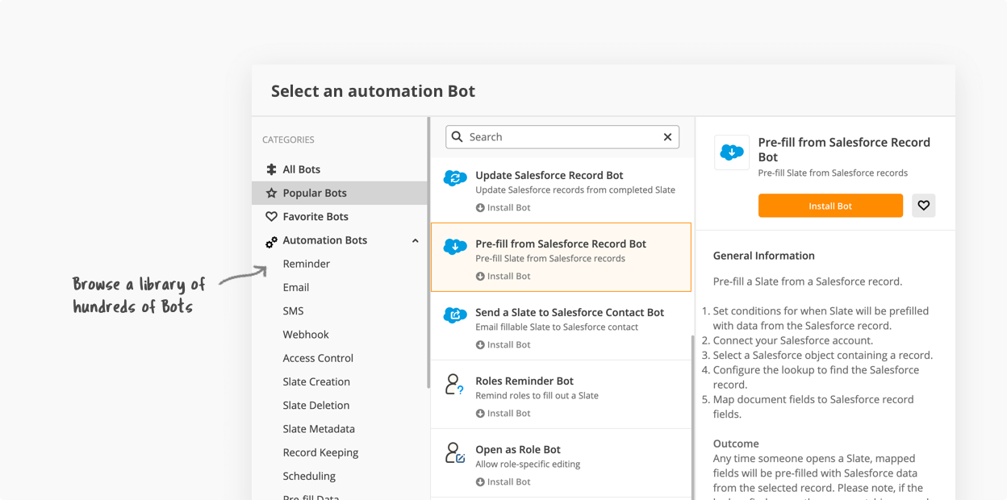Select the Scheduling subcategory
This screenshot has height=500, width=1007.
point(309,476)
